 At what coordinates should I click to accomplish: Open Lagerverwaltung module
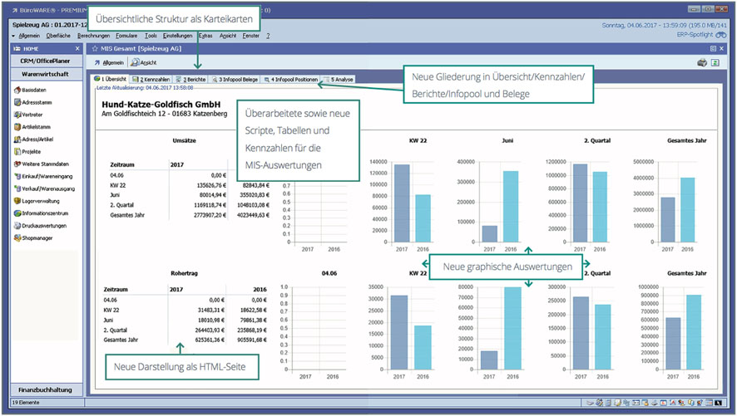(41, 200)
